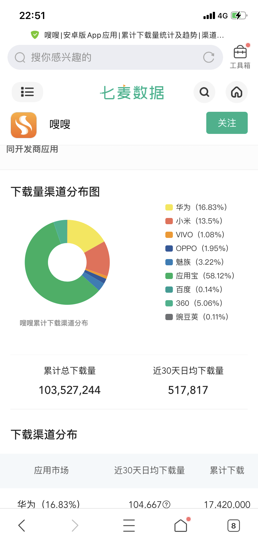Image resolution: width=258 pixels, height=558 pixels.
Task: Open the browser menu three-line icon
Action: click(x=129, y=526)
